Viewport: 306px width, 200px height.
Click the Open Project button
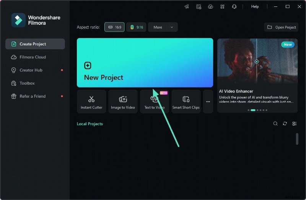282,27
